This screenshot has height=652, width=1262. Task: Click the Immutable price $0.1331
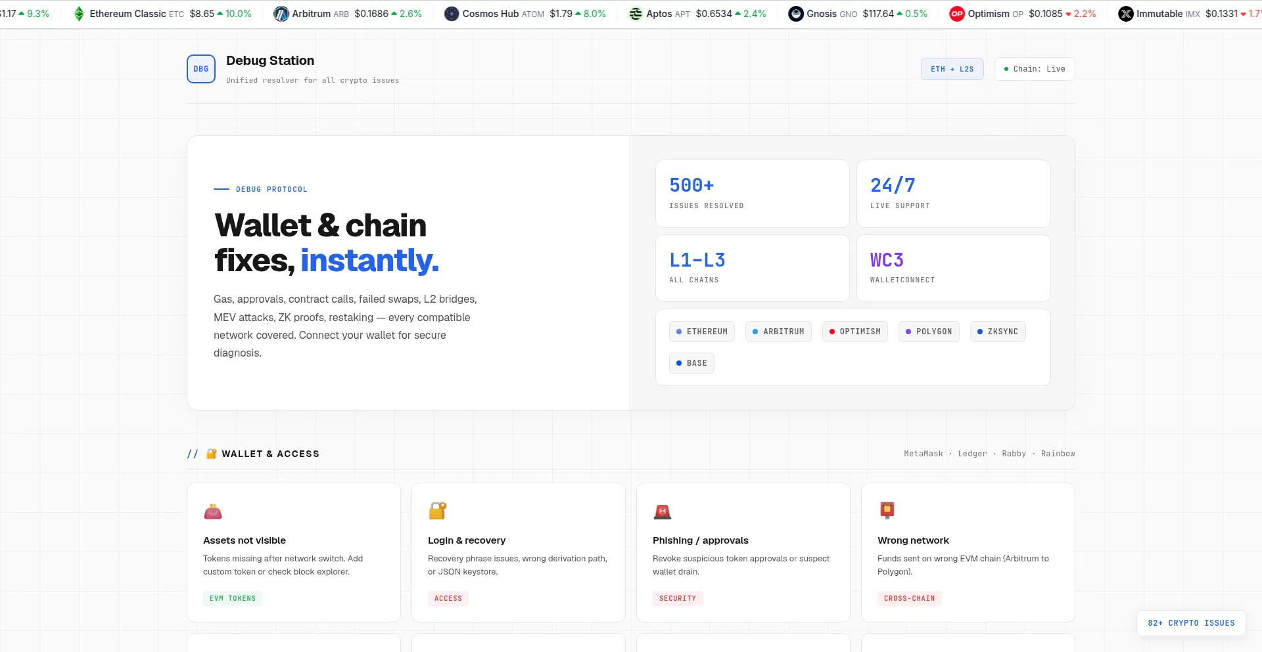pos(1221,14)
